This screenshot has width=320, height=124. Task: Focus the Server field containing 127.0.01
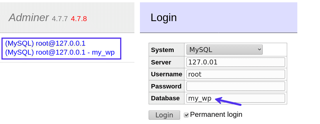tap(235, 62)
